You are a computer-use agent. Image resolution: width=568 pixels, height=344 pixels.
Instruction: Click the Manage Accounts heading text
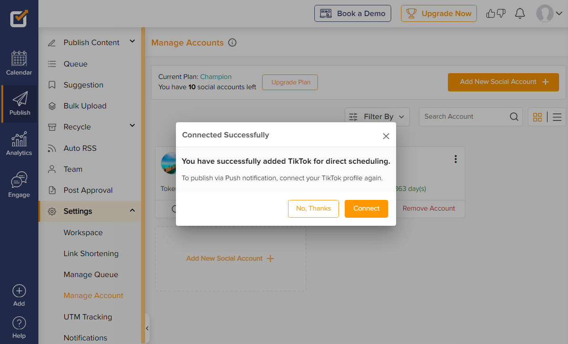pyautogui.click(x=188, y=43)
